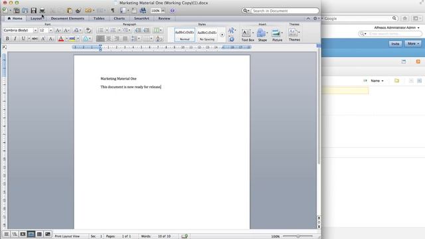Click the Print icon in toolbar

42,11
